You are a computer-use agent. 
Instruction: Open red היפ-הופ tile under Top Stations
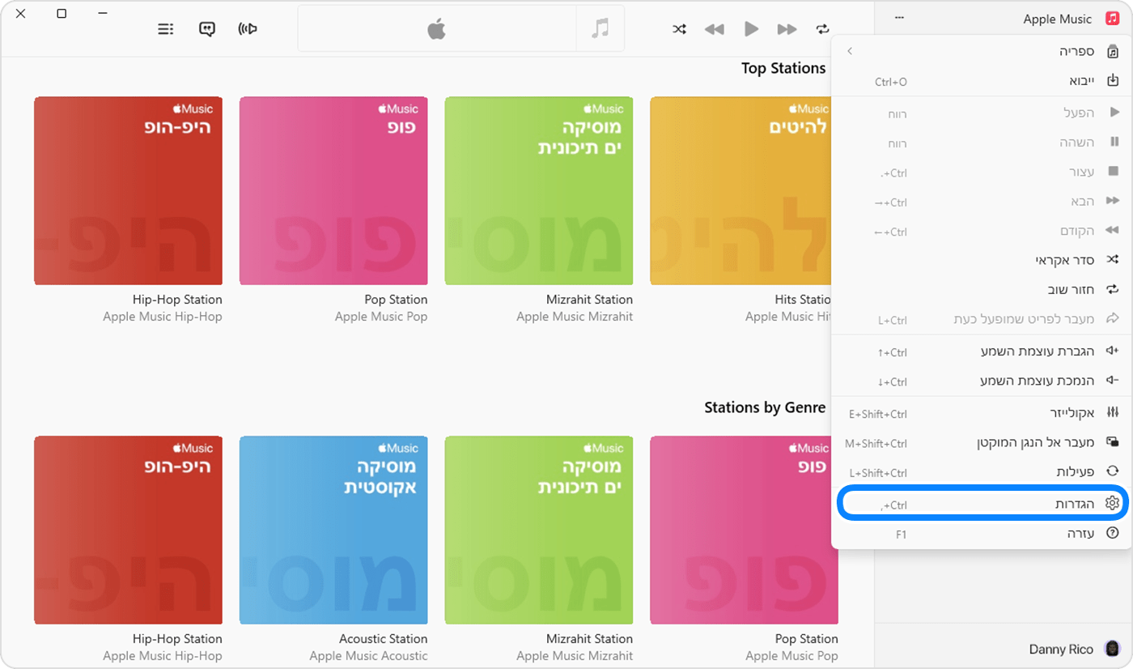pos(128,191)
